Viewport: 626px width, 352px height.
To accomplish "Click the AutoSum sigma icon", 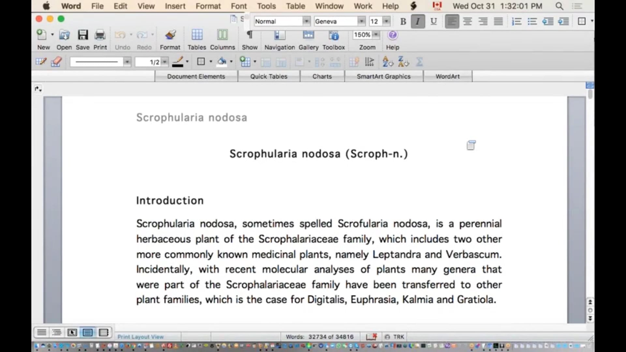I will (x=419, y=62).
